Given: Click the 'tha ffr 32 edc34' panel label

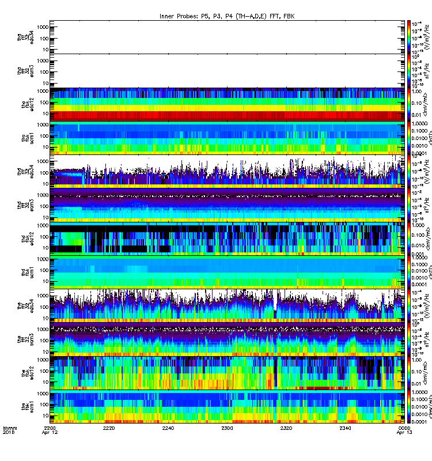Looking at the screenshot, I should point(25,37).
